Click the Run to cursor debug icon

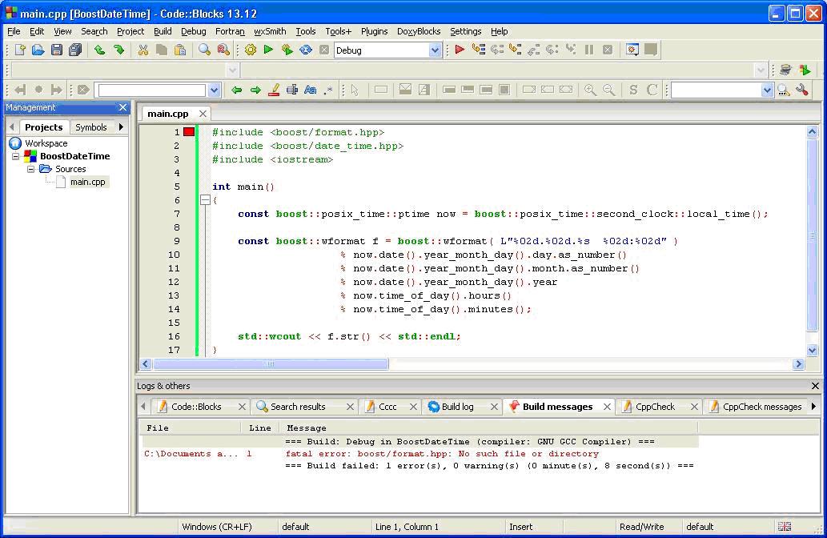coord(479,50)
